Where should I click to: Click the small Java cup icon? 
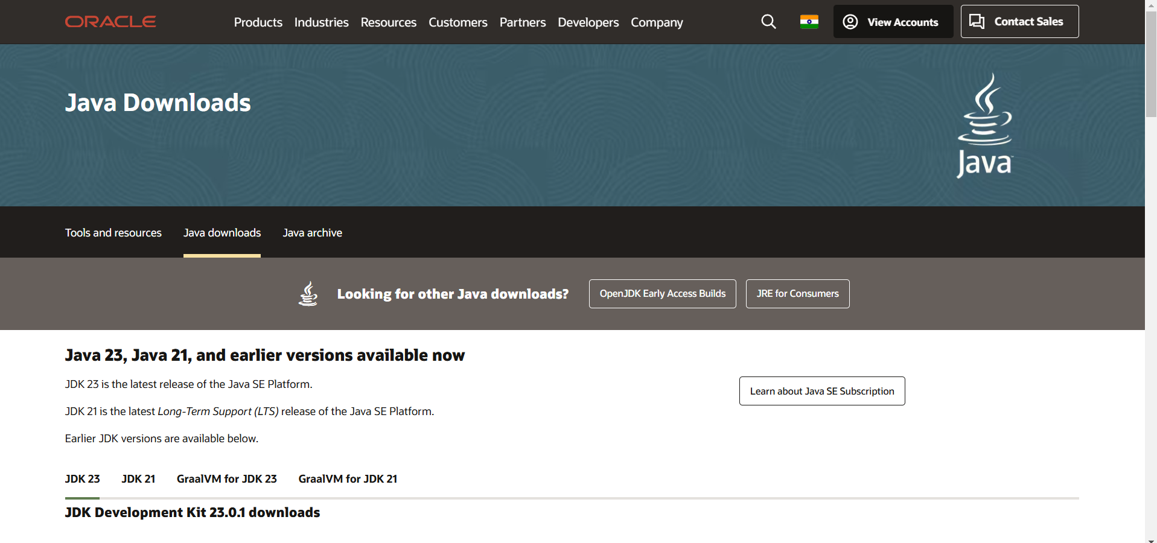pyautogui.click(x=308, y=294)
